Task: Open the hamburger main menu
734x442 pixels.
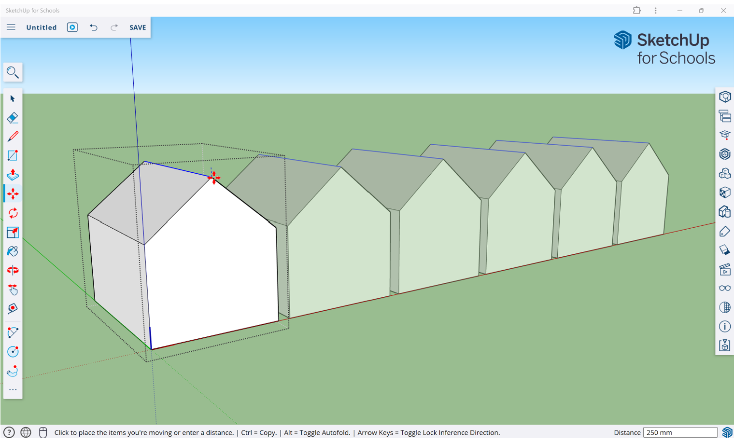Action: pos(11,28)
